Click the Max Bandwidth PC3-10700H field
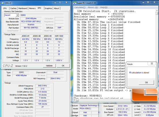 [x=31, y=22]
